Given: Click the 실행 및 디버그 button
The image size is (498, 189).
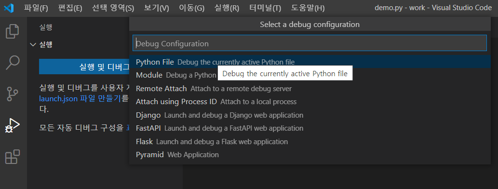Looking at the screenshot, I should pyautogui.click(x=84, y=67).
